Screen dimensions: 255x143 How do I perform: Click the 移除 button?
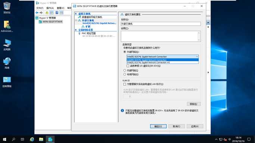pos(193,104)
